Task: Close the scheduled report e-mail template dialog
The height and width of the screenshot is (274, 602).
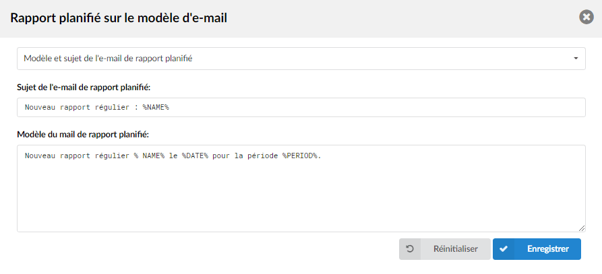Action: 586,18
